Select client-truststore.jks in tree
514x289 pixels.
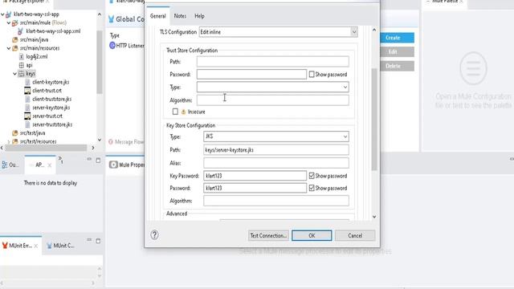point(51,99)
